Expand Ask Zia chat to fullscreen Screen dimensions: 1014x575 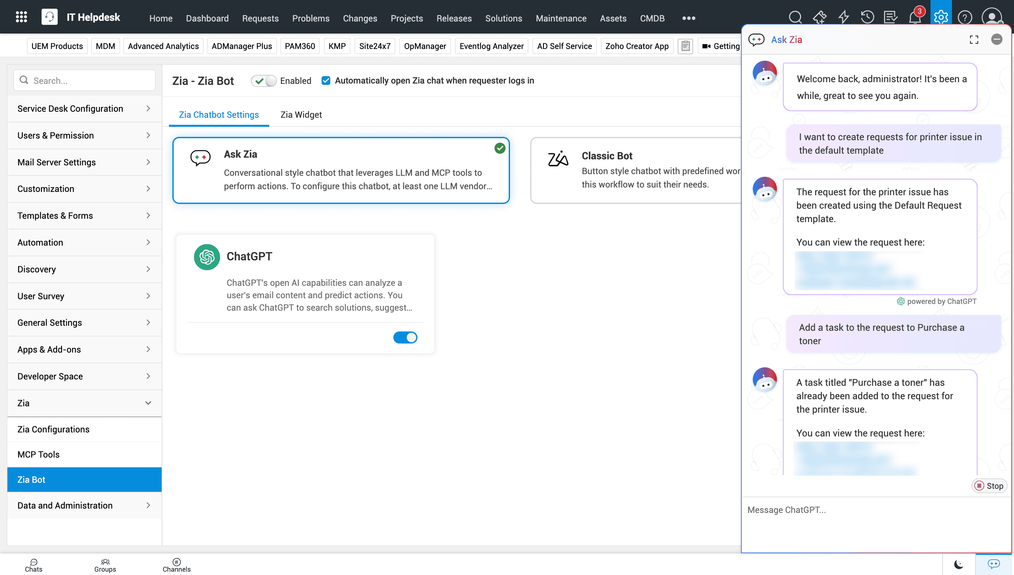pyautogui.click(x=974, y=40)
